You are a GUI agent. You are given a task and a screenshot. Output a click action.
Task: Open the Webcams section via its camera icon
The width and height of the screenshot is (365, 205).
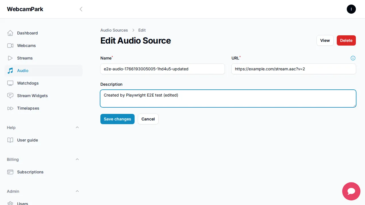tap(10, 46)
